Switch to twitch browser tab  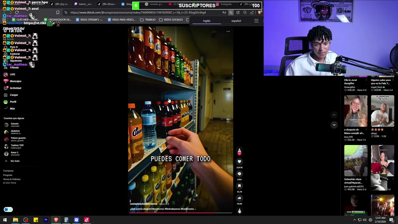coord(83,4)
